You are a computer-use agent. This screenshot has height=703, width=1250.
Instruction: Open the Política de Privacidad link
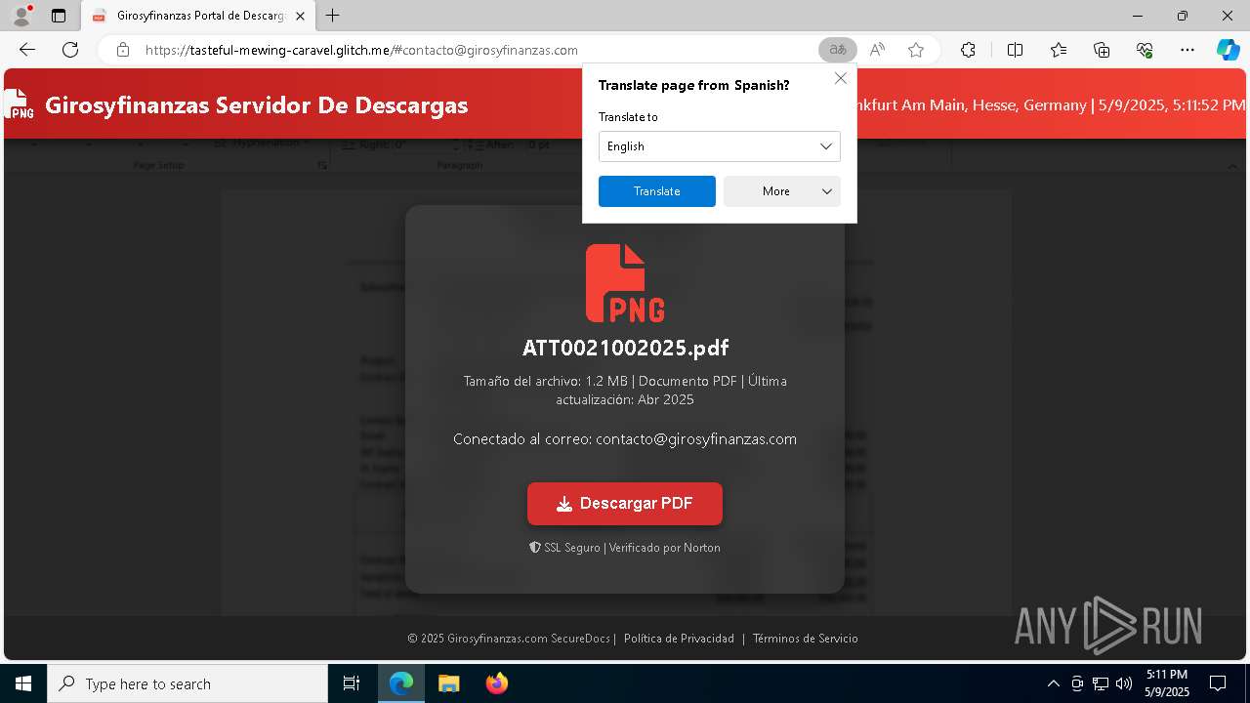[679, 639]
